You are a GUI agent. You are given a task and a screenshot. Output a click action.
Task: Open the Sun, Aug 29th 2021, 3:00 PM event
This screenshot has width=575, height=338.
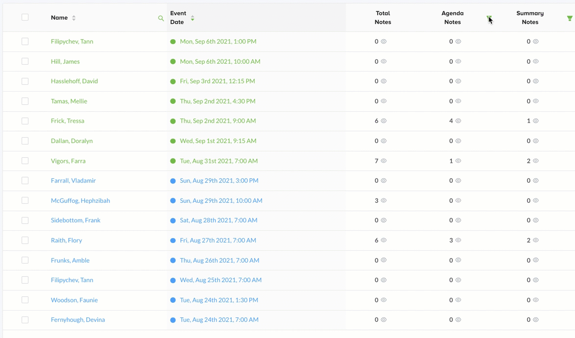(219, 181)
